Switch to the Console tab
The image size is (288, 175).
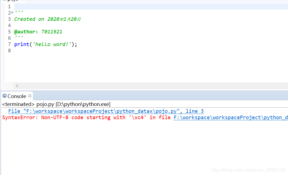tap(17, 96)
